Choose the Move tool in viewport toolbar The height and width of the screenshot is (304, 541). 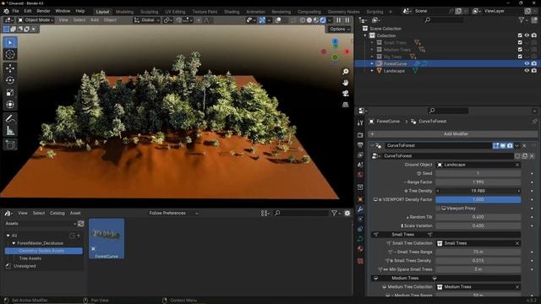(10, 68)
